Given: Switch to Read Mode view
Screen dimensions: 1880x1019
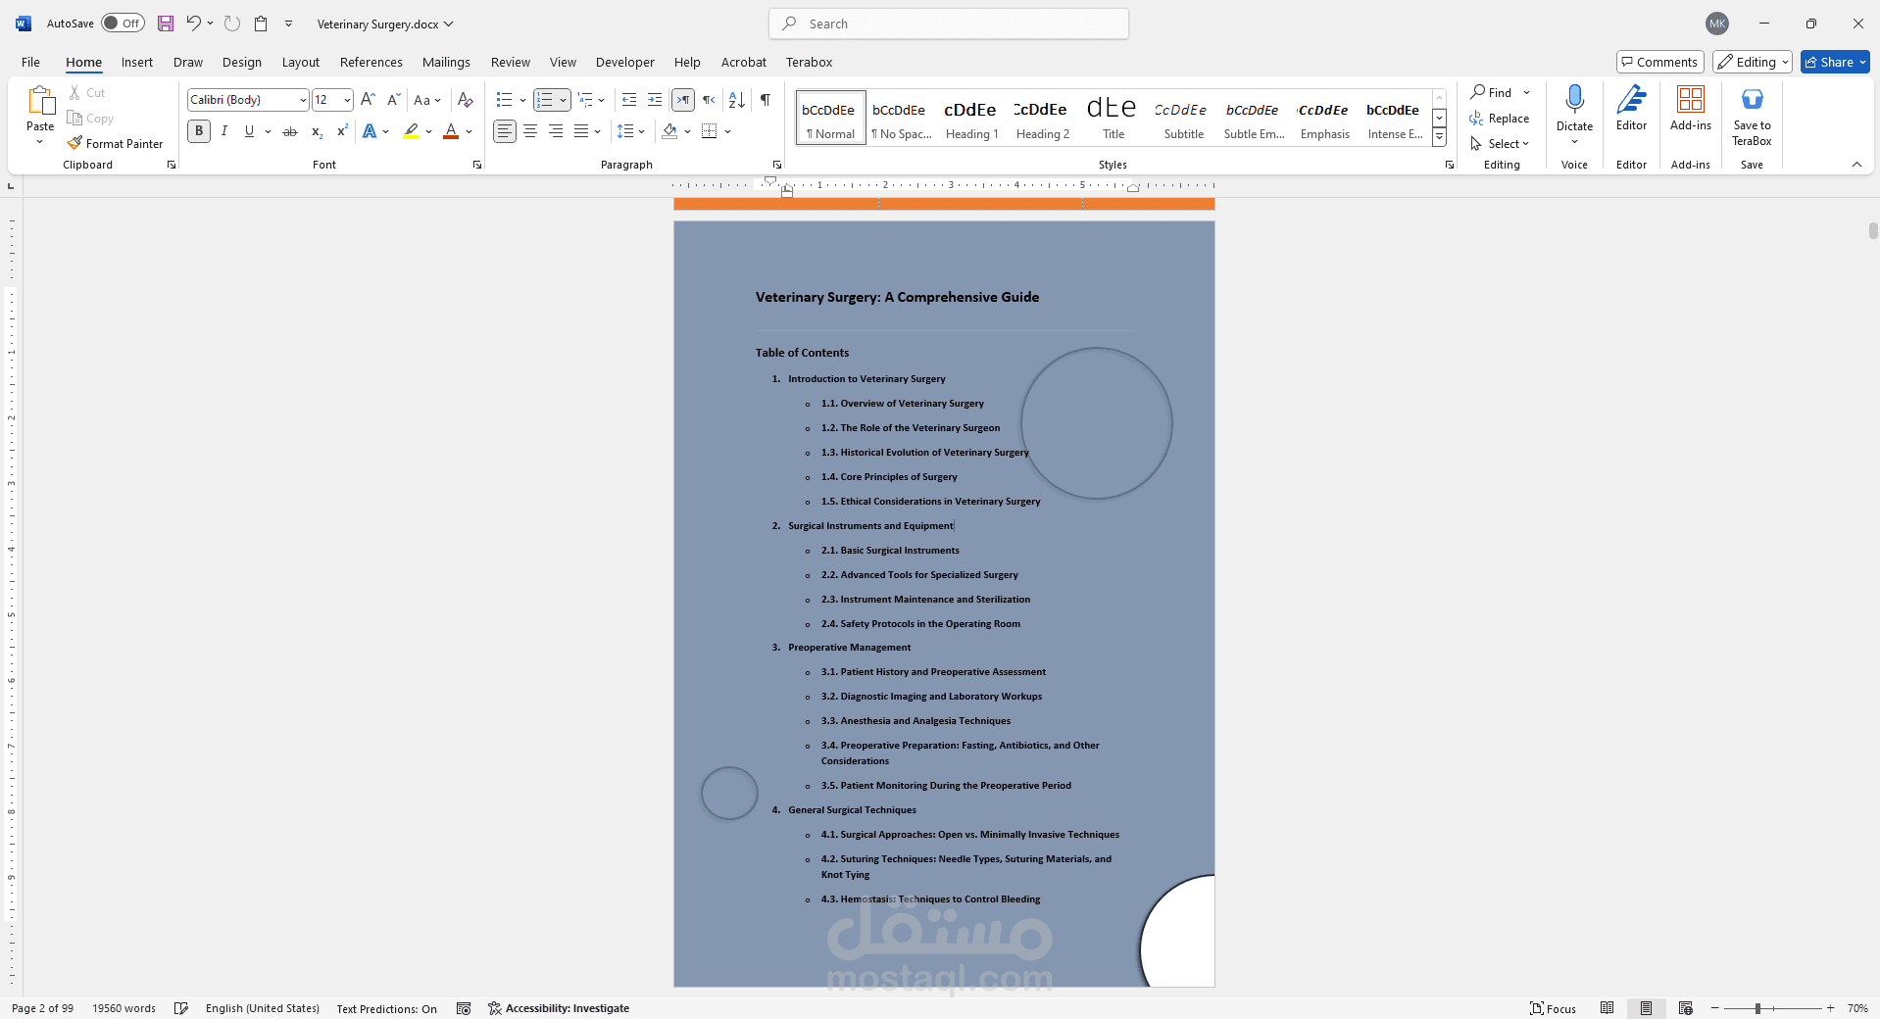Looking at the screenshot, I should [x=1608, y=1008].
